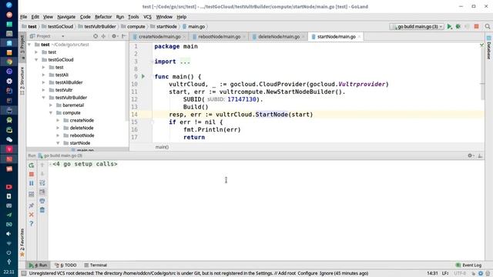The height and width of the screenshot is (277, 493).
Task: Open Run panel settings gear
Action: tap(470, 155)
